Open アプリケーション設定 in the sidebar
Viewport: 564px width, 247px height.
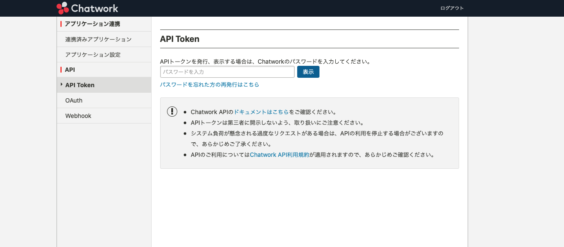104,55
